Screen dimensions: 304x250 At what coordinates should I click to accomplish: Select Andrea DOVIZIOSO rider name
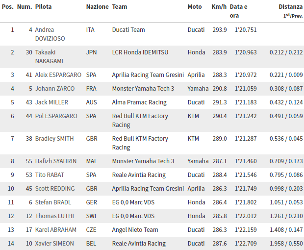(x=50, y=34)
